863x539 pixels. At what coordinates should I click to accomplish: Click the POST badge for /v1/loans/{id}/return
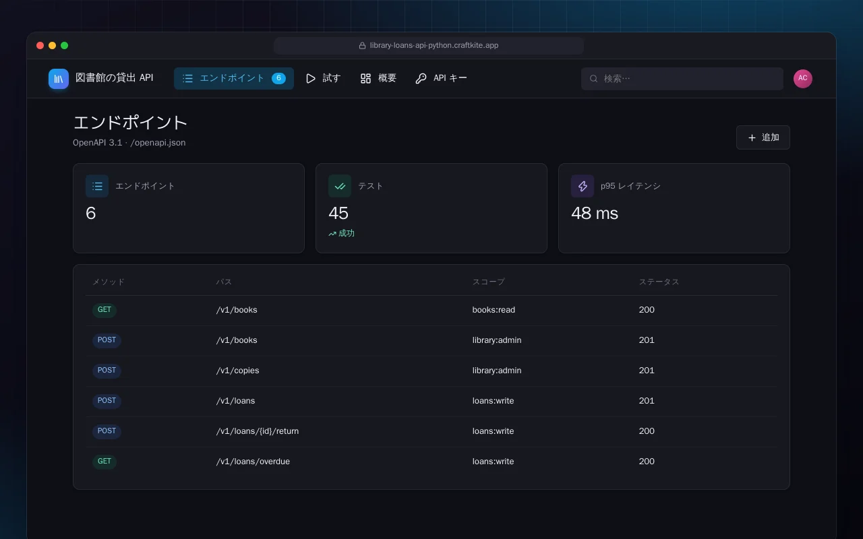click(107, 432)
